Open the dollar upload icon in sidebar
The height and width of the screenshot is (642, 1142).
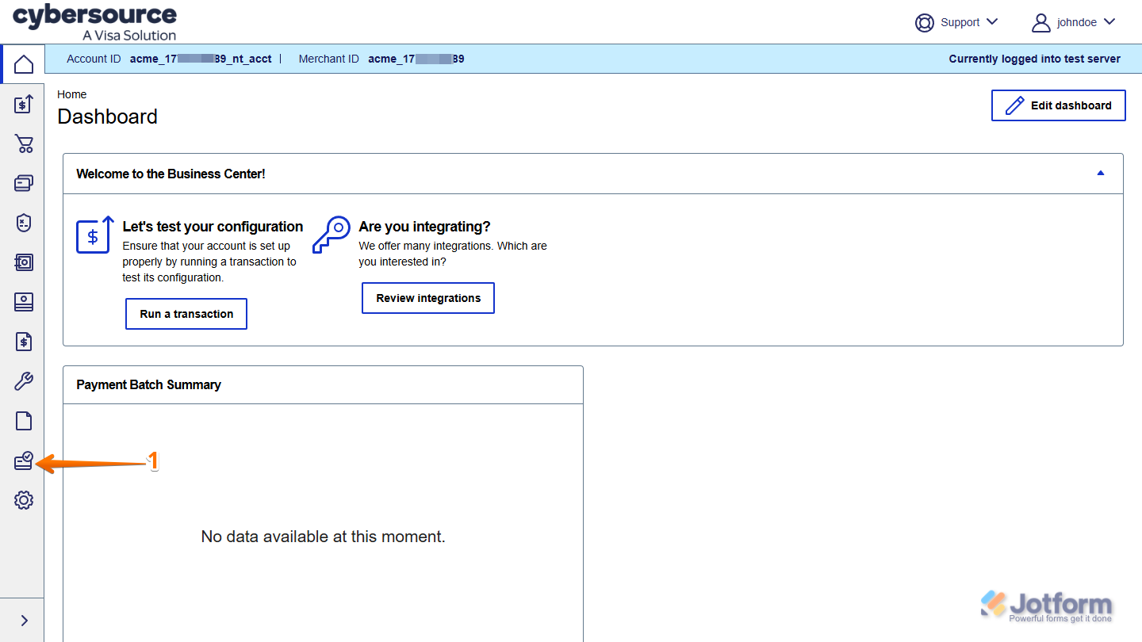click(x=24, y=104)
